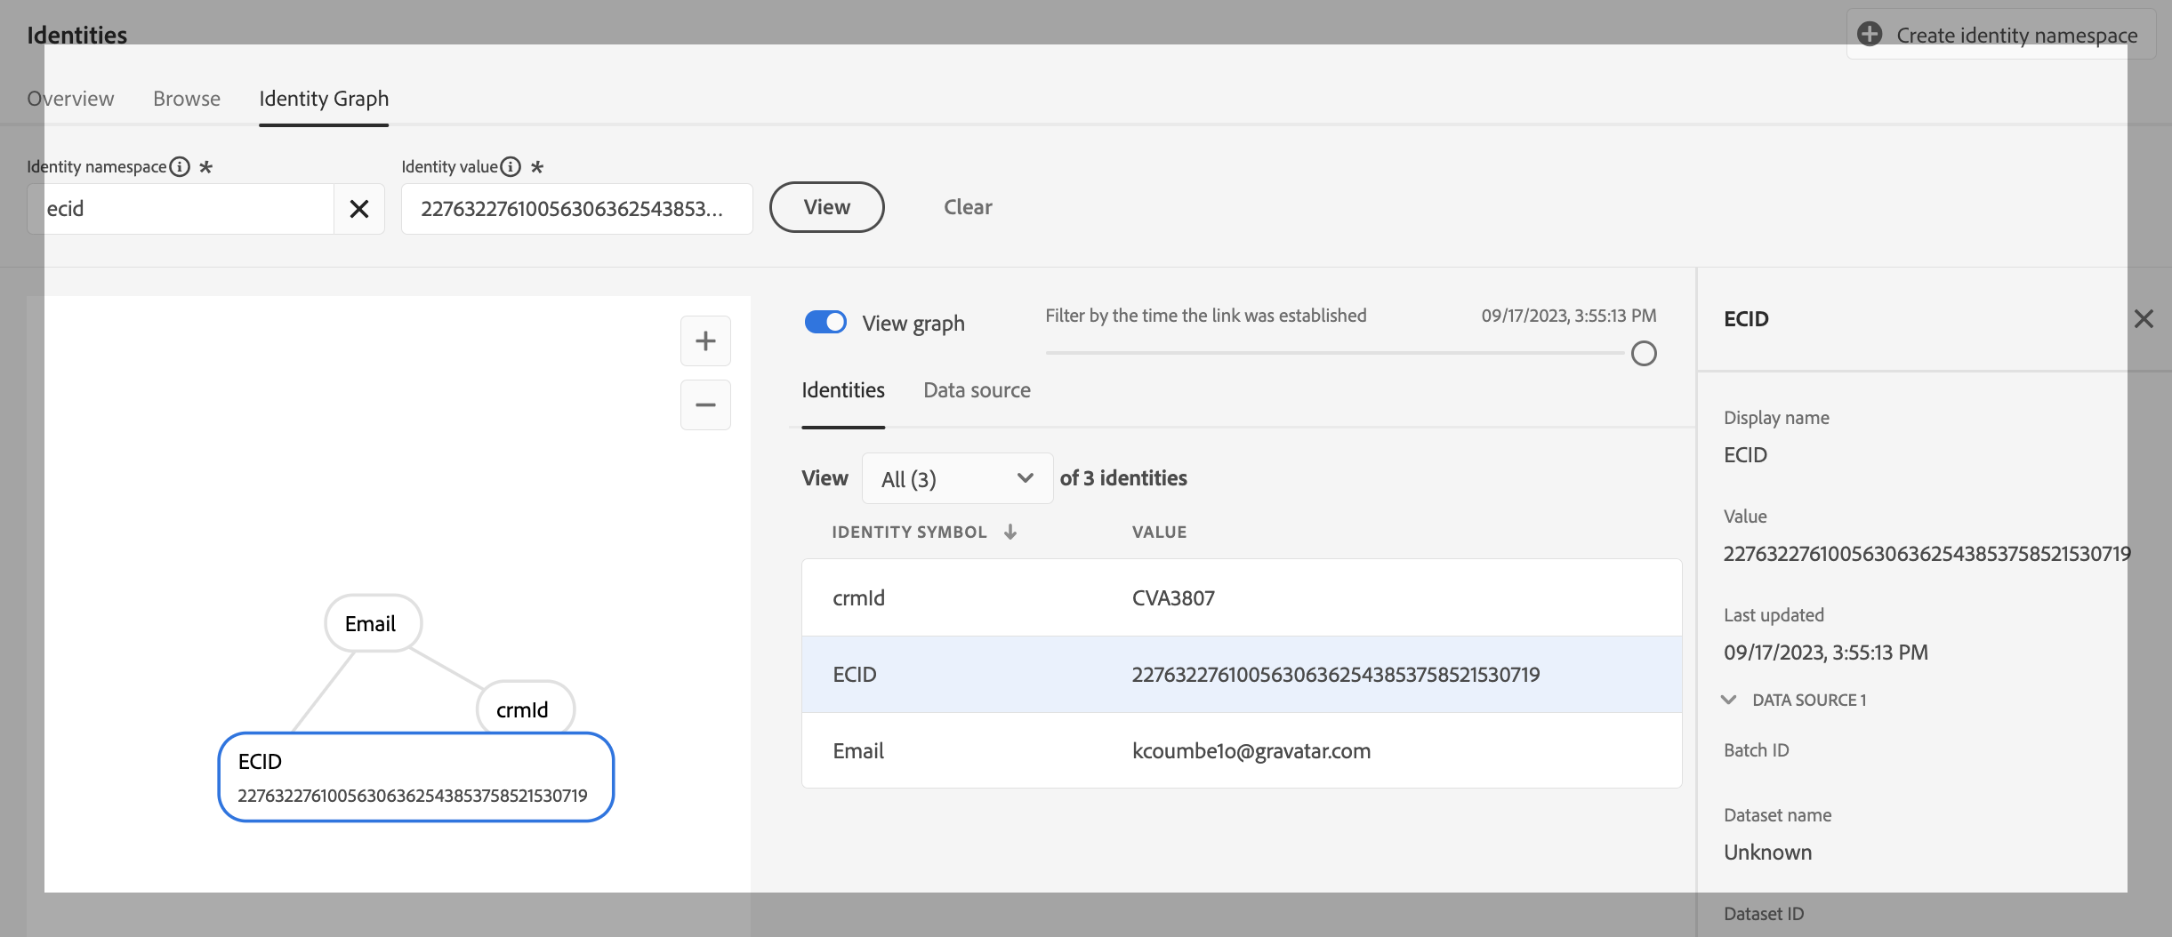Screen dimensions: 2172x937
Task: Click the ECID value in details panel
Action: click(1927, 554)
